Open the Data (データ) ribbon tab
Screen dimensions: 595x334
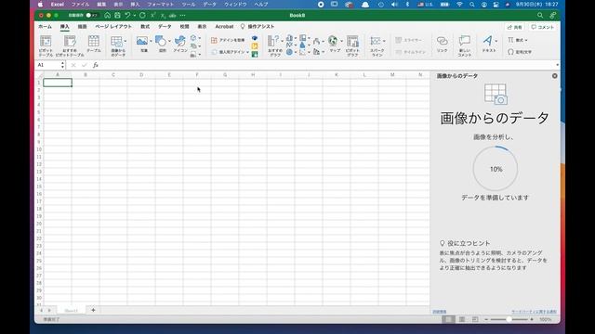[x=165, y=27]
